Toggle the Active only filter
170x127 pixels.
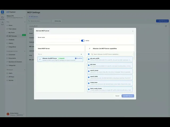(x=56, y=21)
